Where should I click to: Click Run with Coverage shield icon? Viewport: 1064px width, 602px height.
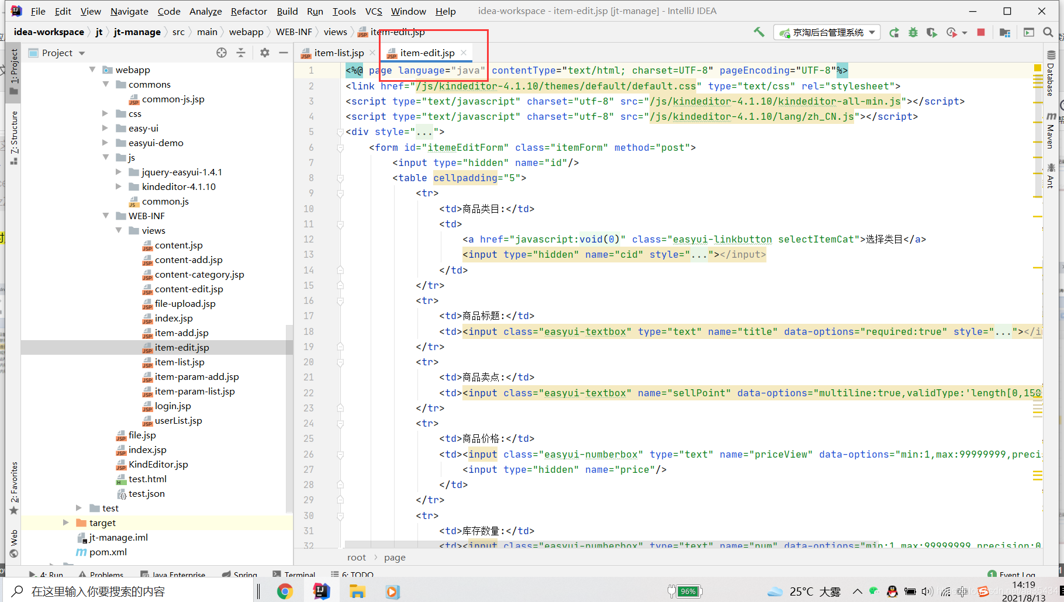tap(932, 33)
